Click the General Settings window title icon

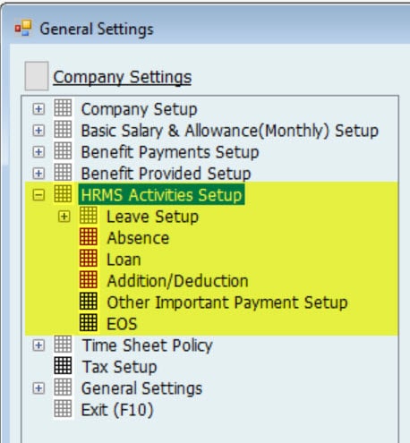[23, 29]
